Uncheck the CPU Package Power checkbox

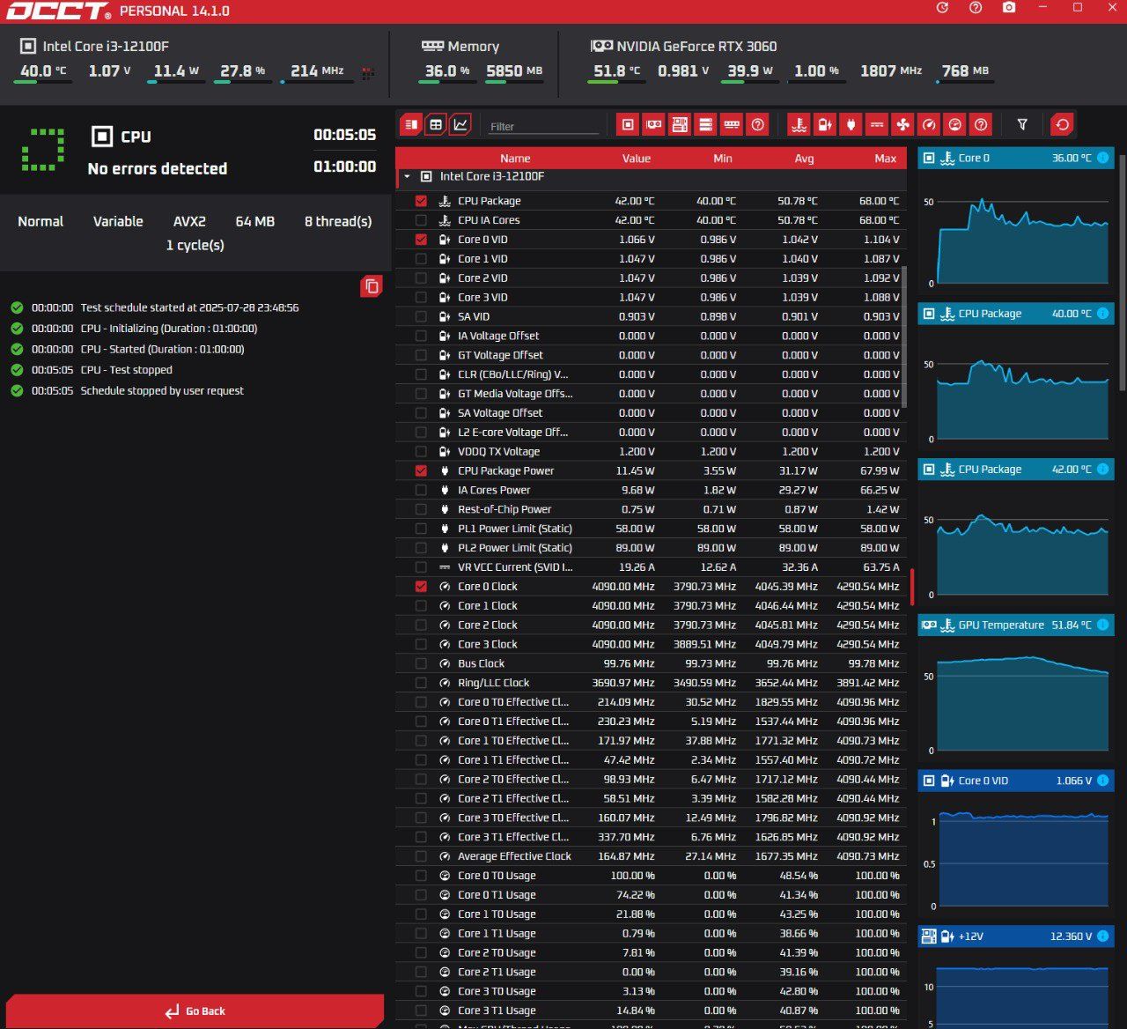421,470
